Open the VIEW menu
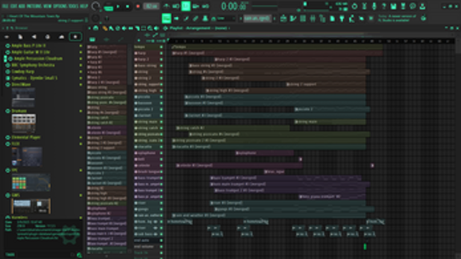Screen dimensions: 461x259 tap(48, 6)
